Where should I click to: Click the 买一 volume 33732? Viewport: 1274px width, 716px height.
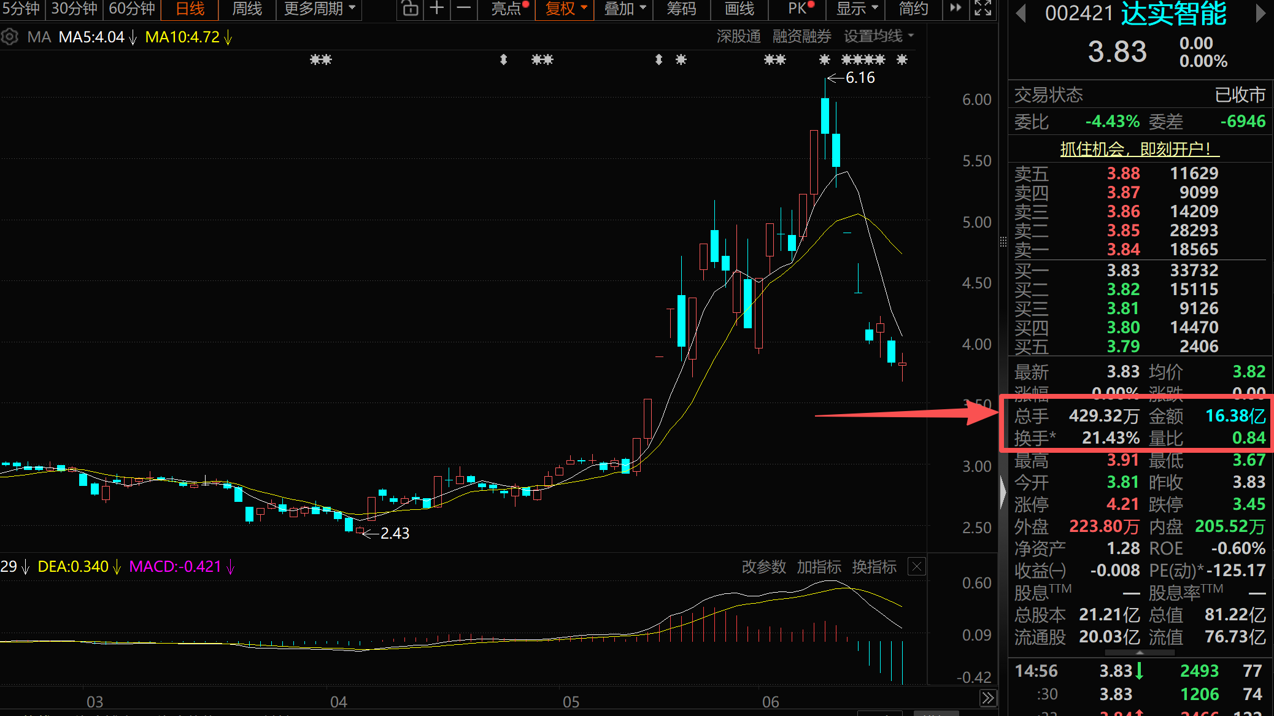[1194, 271]
